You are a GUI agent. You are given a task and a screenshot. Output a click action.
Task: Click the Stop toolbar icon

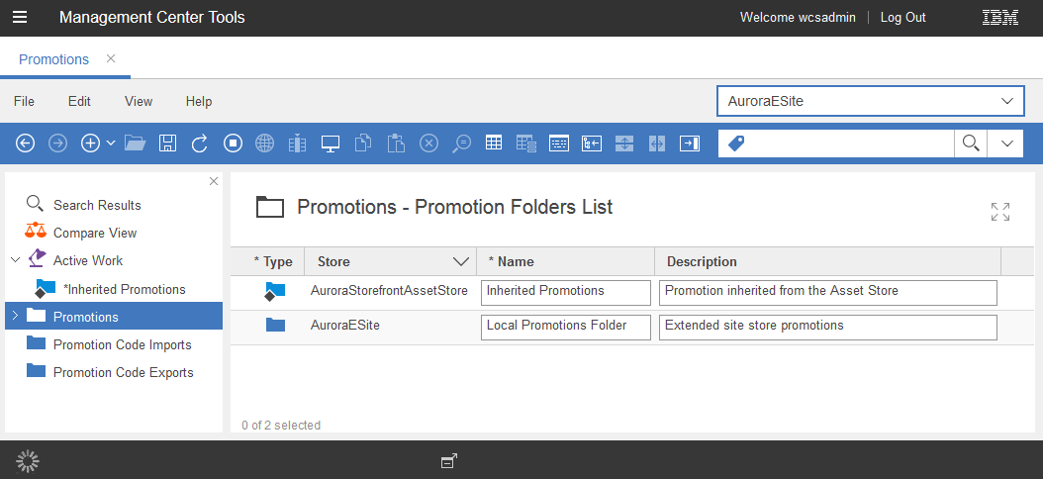pos(233,144)
